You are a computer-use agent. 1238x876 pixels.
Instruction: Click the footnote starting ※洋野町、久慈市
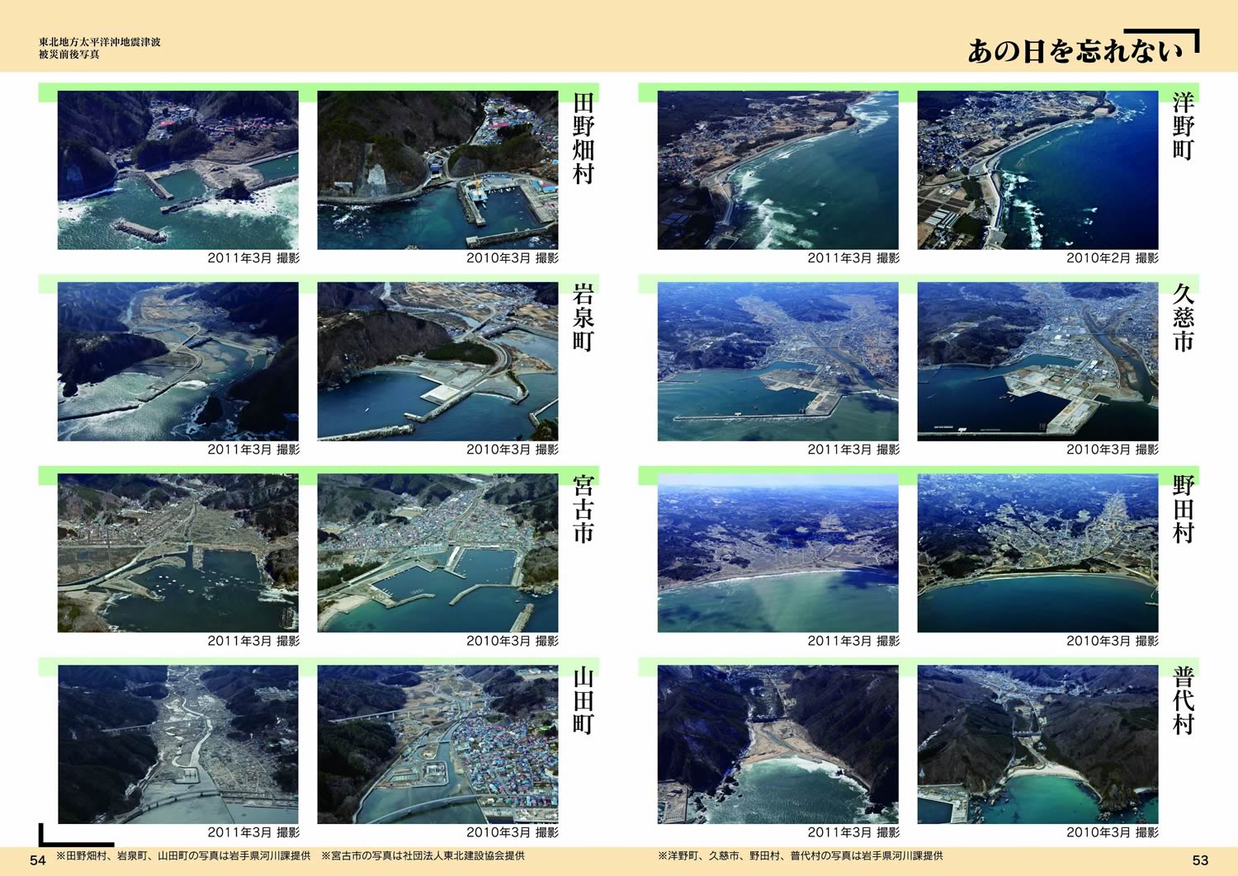click(801, 856)
